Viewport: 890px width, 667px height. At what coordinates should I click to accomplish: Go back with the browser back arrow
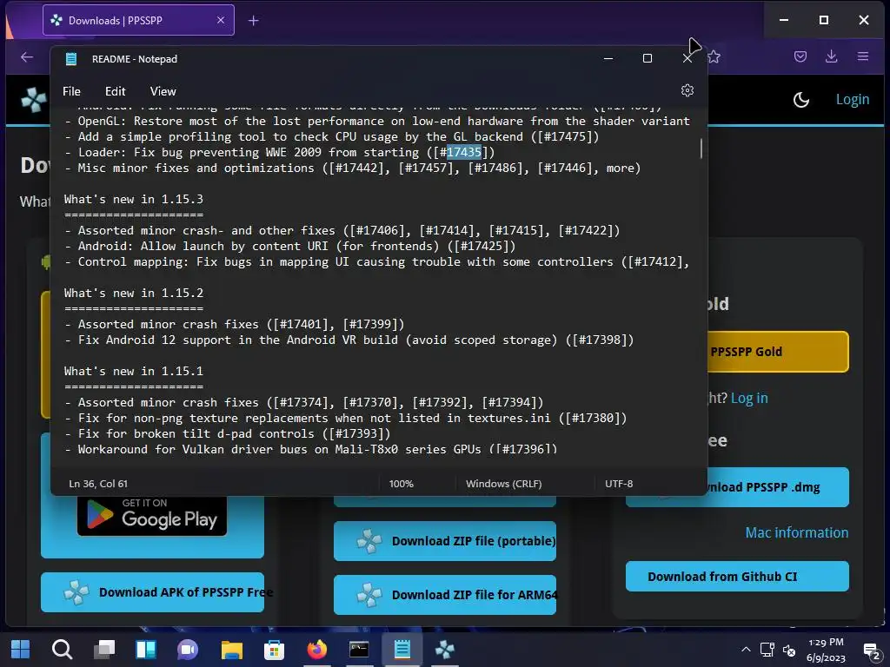[x=27, y=56]
